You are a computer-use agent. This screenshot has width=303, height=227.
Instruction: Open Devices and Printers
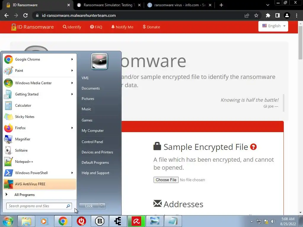click(97, 152)
